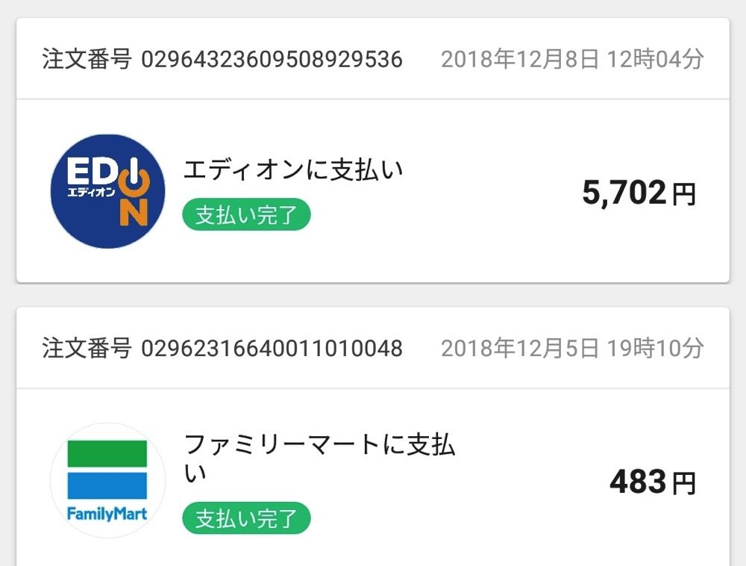Open the Edion transaction card body

[x=373, y=191]
